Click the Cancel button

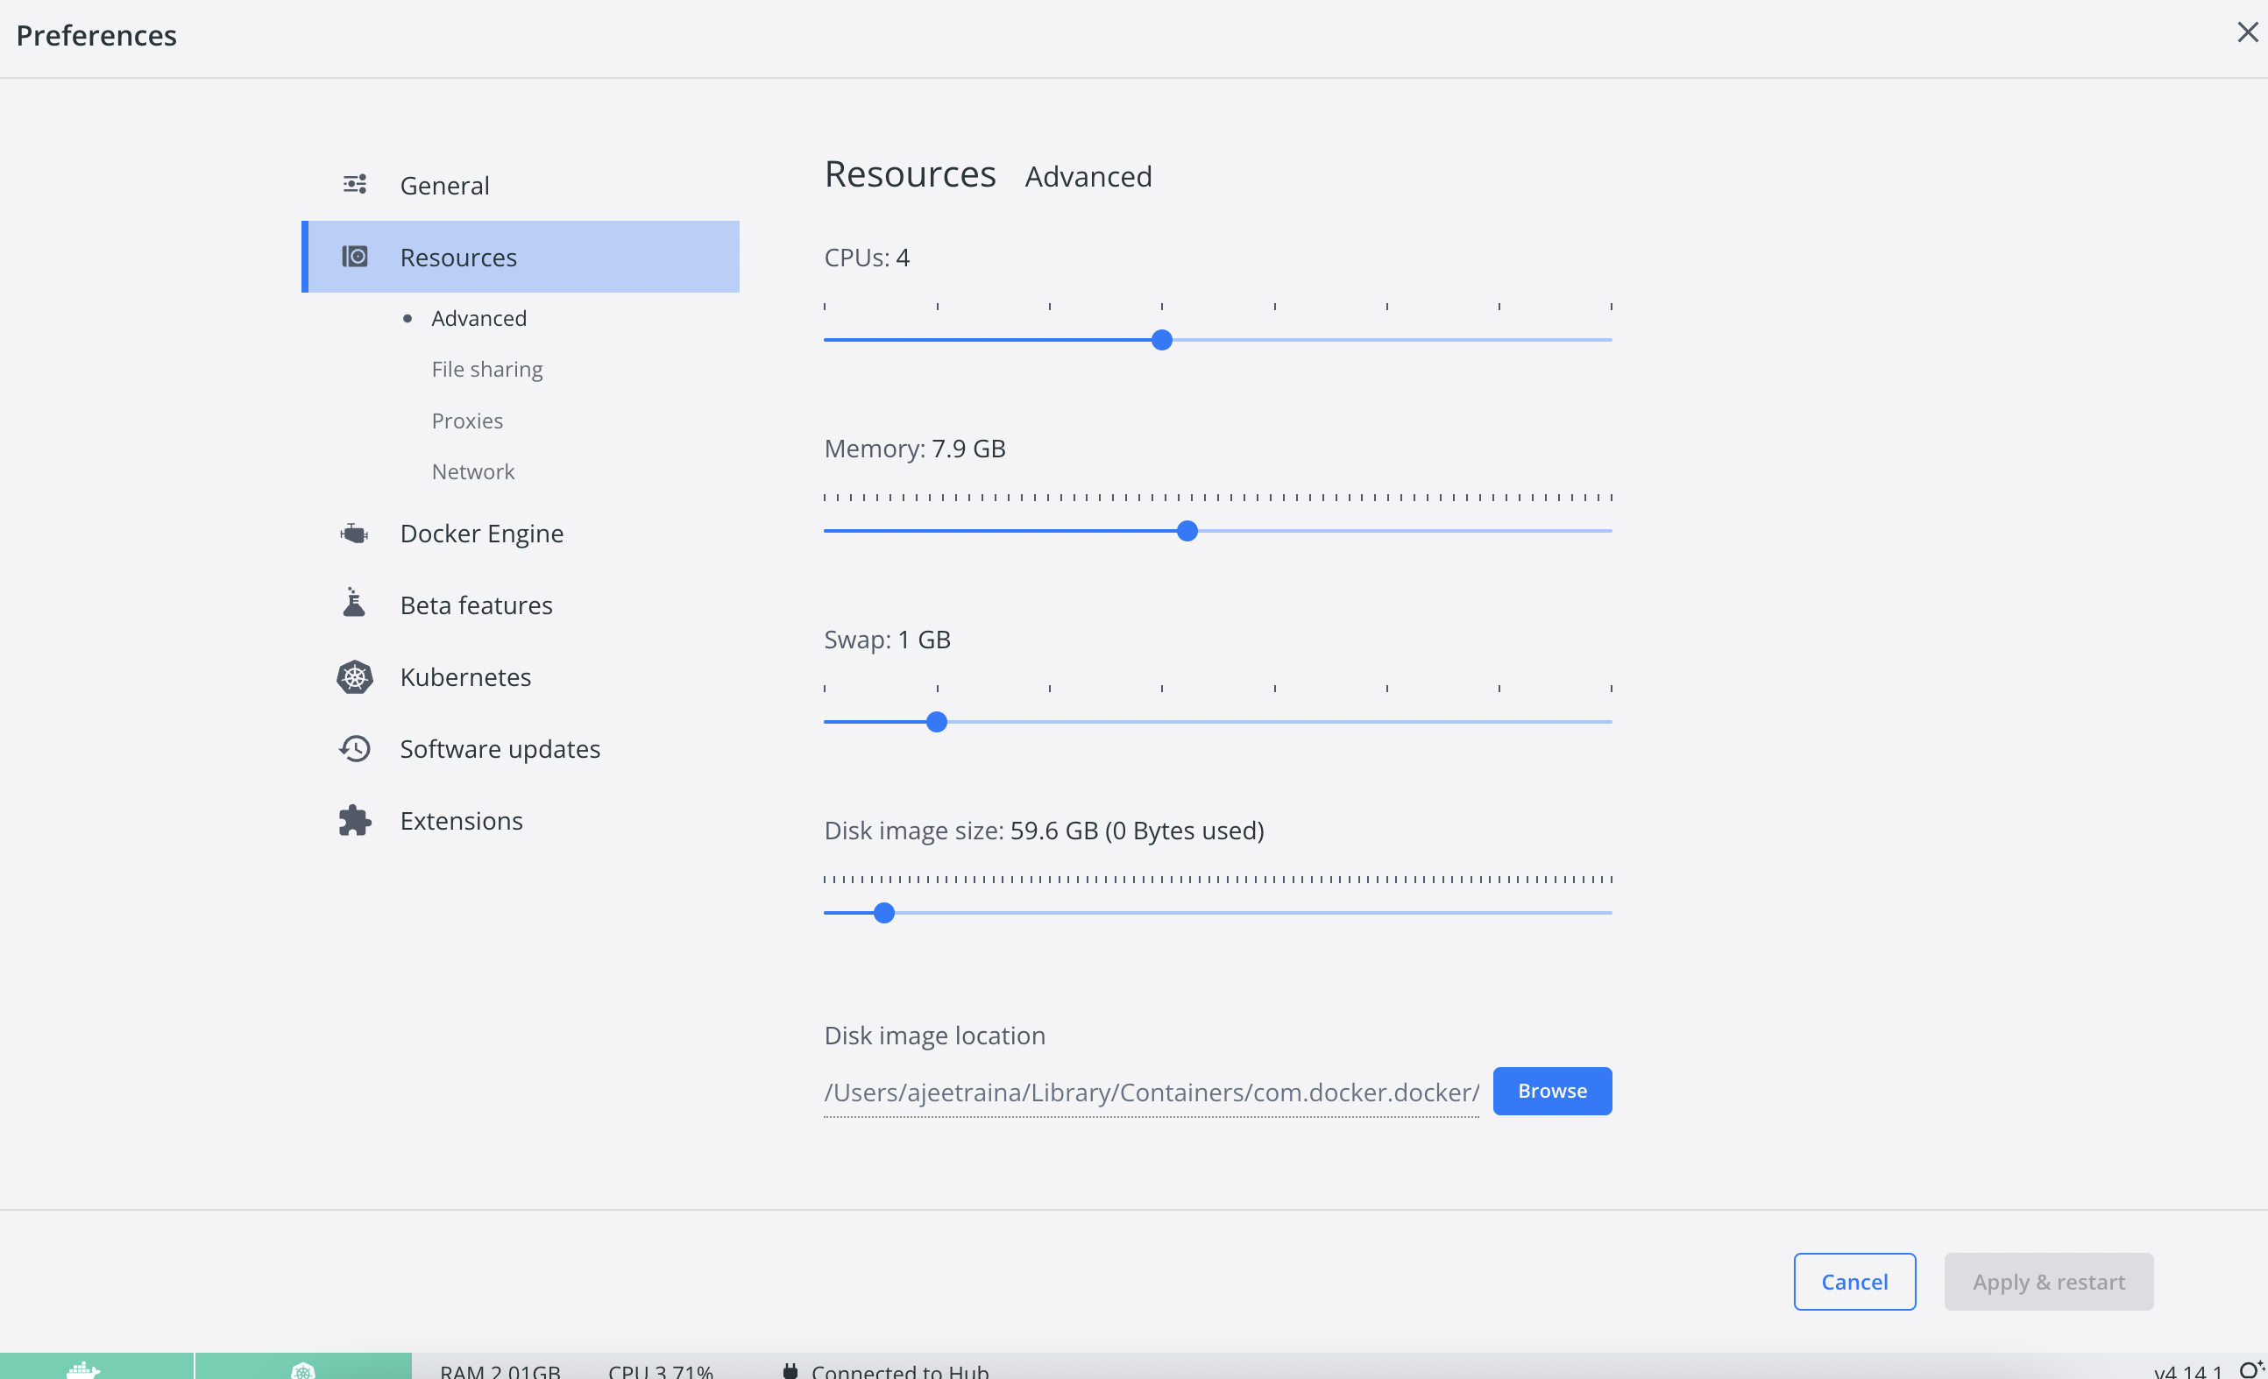point(1853,1282)
